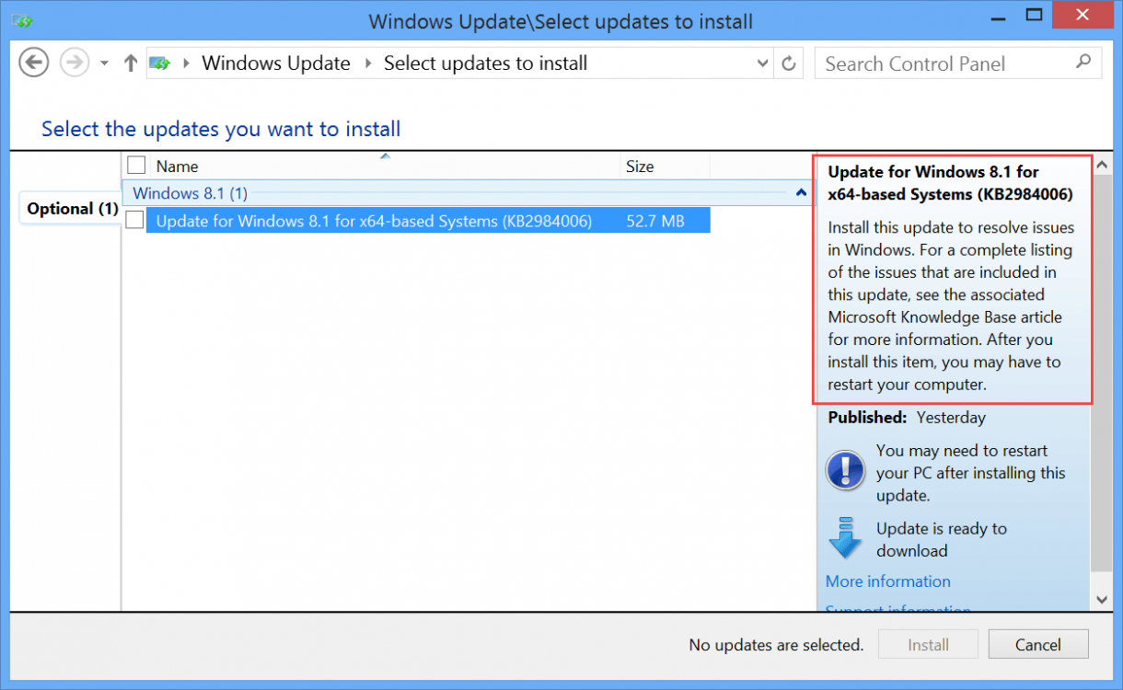Click the Install button
The height and width of the screenshot is (690, 1123).
click(928, 645)
